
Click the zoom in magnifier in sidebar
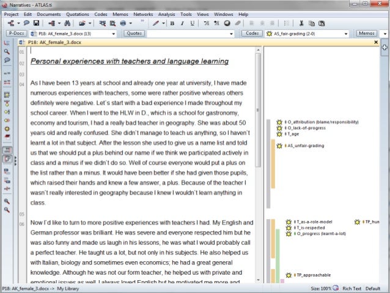click(7, 201)
